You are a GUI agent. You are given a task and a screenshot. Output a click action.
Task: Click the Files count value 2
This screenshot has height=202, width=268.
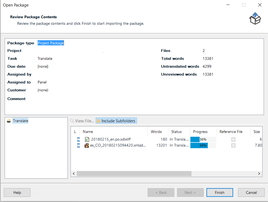(204, 51)
